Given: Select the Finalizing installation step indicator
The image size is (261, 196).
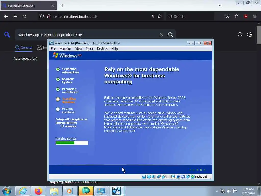Looking at the screenshot, I should point(58,109).
